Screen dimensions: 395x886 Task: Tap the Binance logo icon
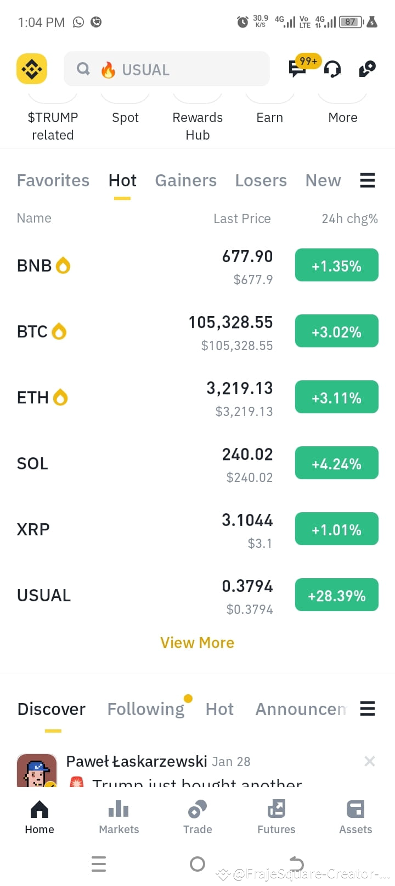point(32,69)
